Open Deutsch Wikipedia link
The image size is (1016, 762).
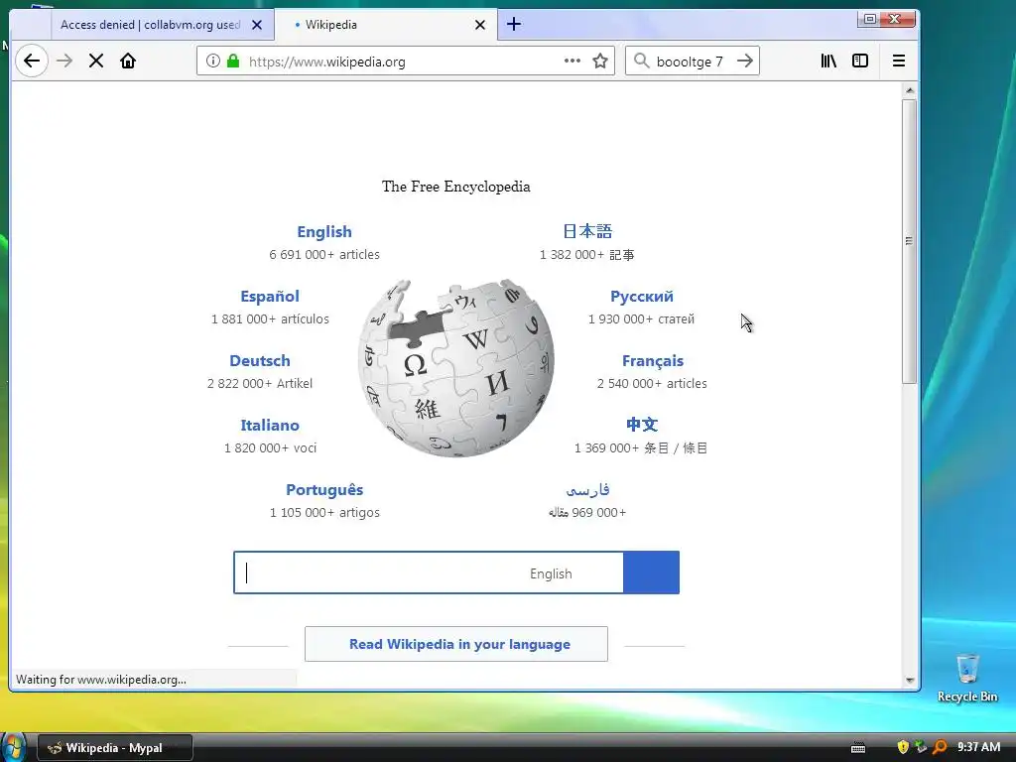point(260,360)
